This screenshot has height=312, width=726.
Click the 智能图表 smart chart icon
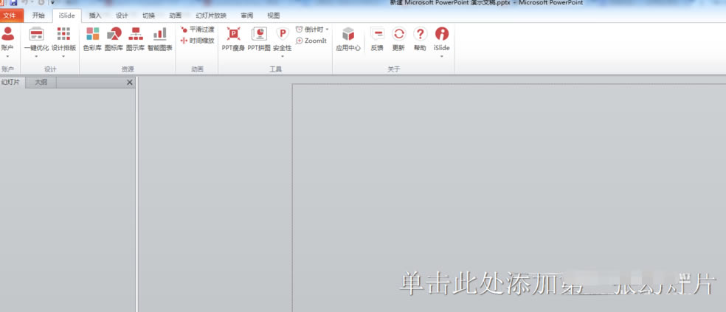pyautogui.click(x=159, y=38)
